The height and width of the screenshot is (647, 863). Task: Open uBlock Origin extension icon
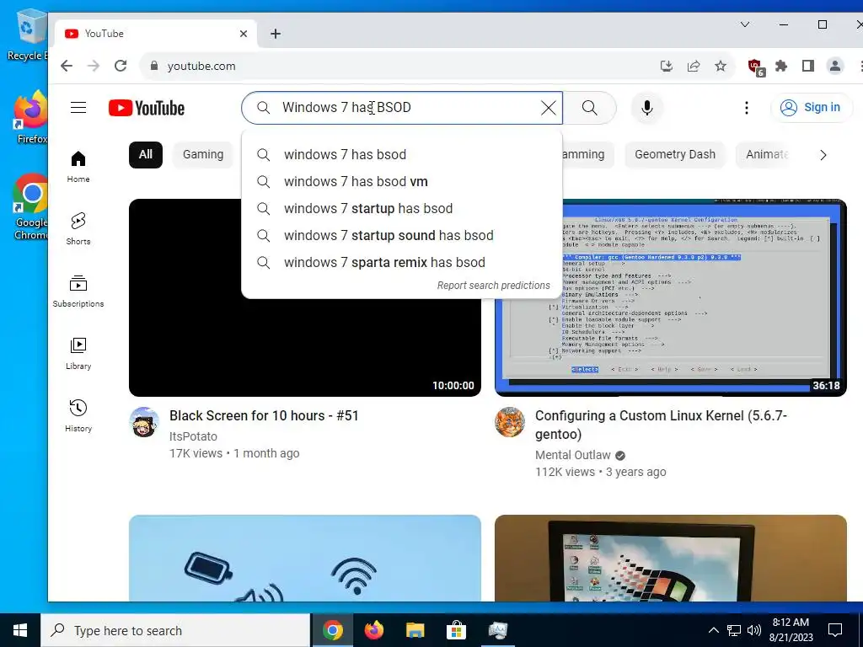756,67
